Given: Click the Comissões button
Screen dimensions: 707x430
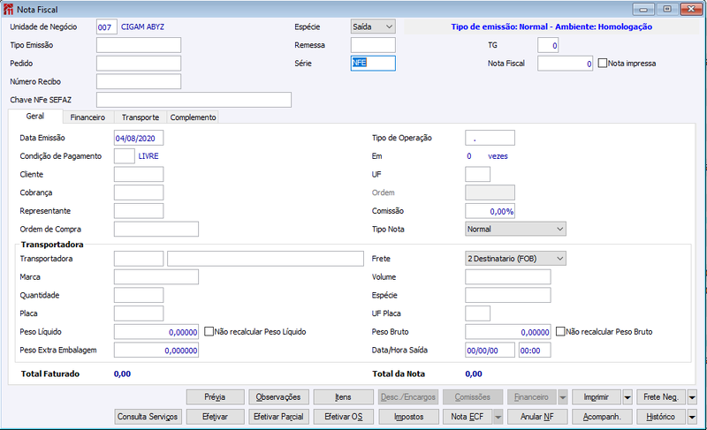Looking at the screenshot, I should click(473, 397).
